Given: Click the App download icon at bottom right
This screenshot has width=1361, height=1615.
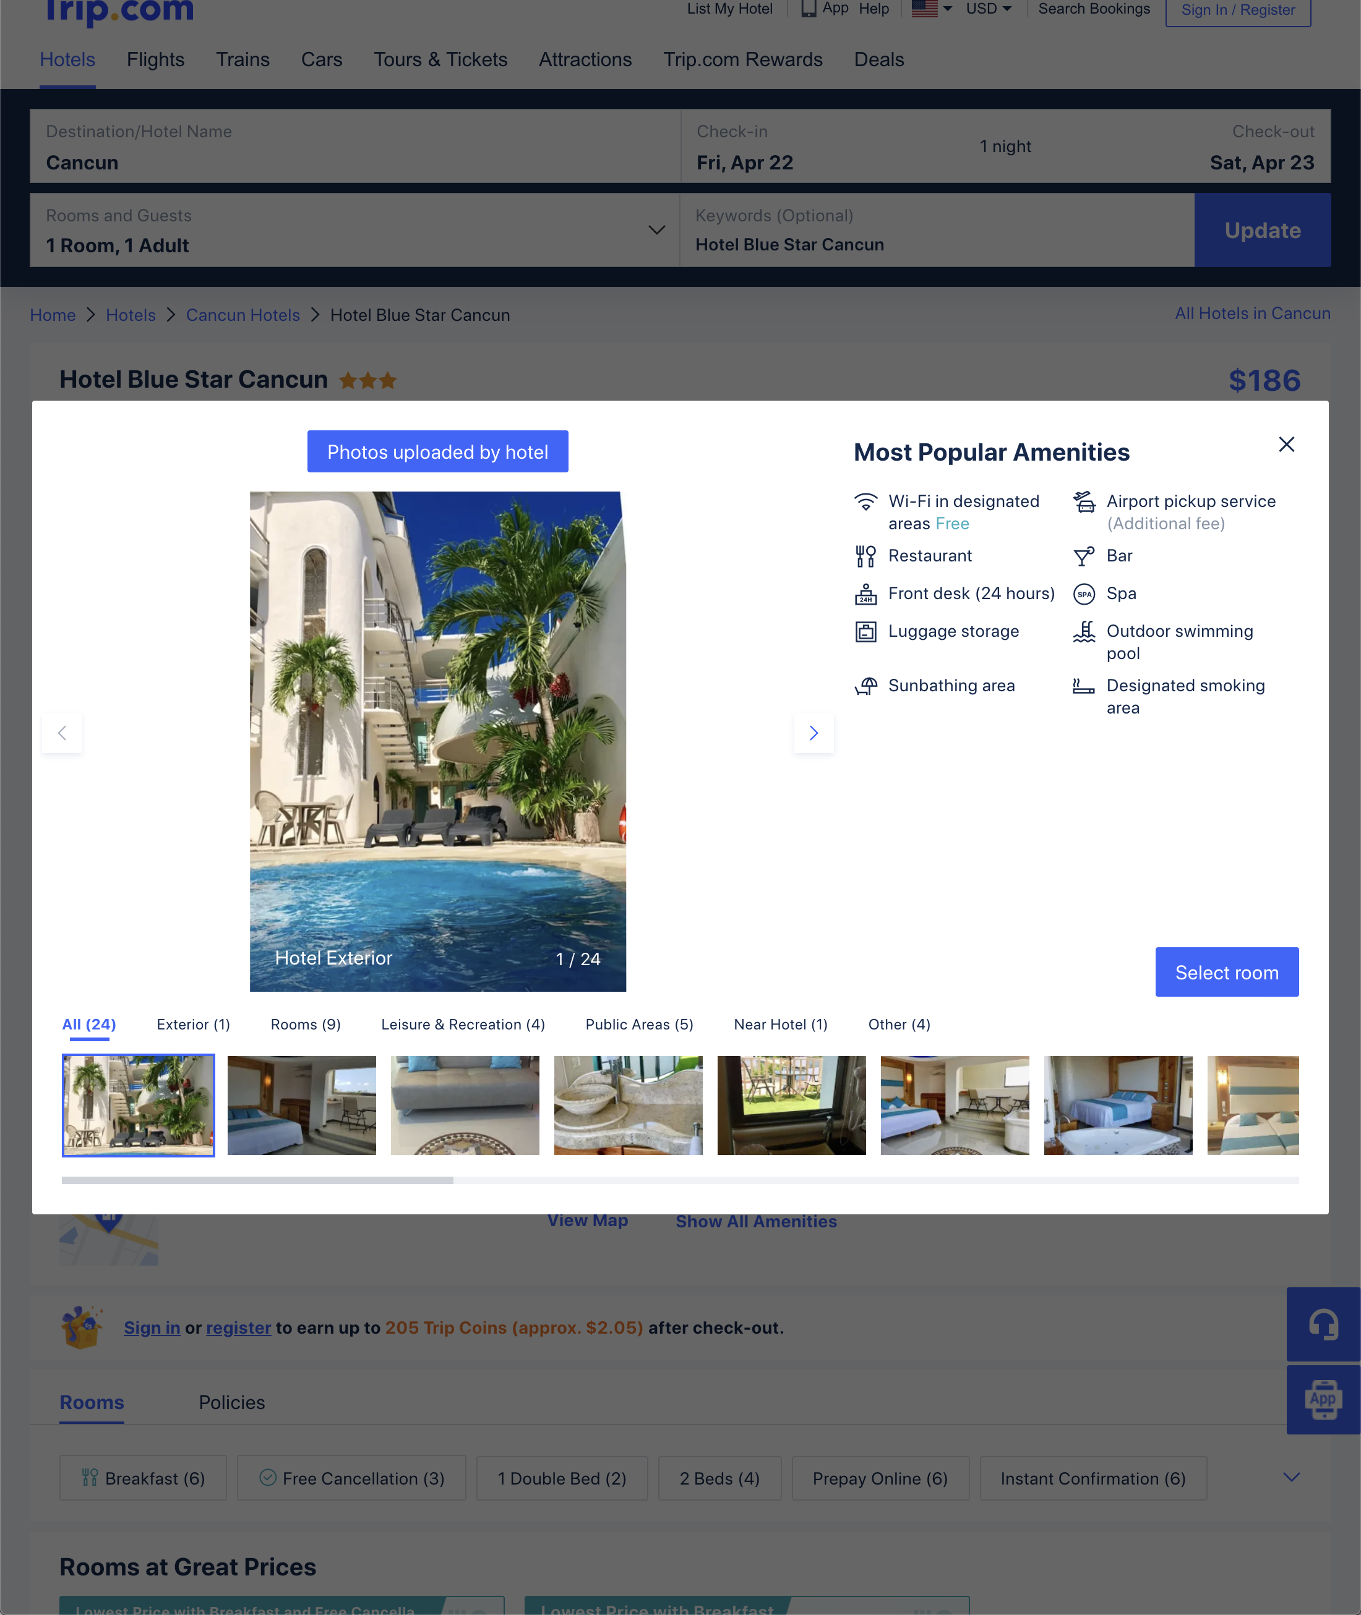Looking at the screenshot, I should (1325, 1400).
